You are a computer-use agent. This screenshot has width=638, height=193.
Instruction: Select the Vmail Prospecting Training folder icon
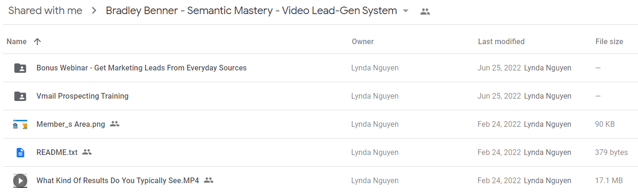click(20, 96)
